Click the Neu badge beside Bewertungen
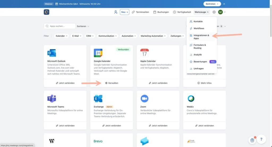The image size is (272, 147). (x=213, y=62)
